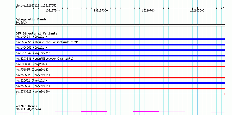Open the esv2761642 (Vogler2010) variant bar
This screenshot has height=115, width=232.
120,56
